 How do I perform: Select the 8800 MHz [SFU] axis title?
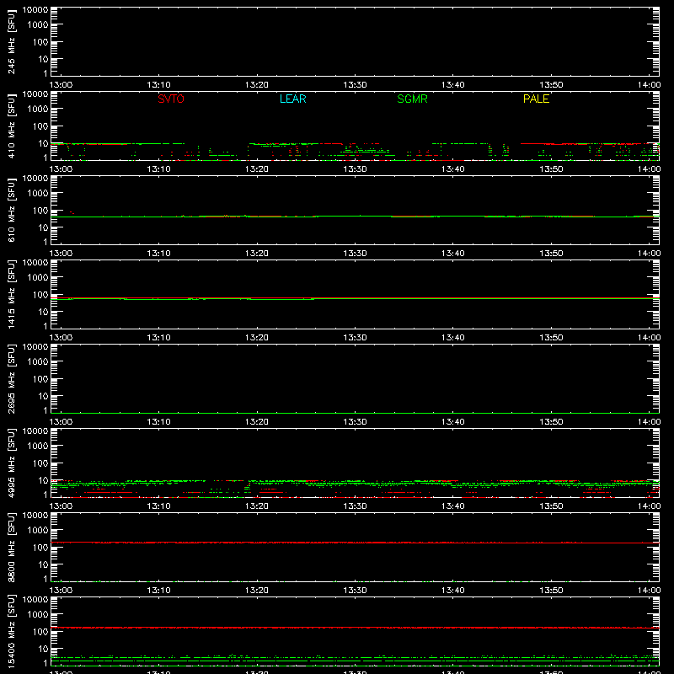coord(12,547)
